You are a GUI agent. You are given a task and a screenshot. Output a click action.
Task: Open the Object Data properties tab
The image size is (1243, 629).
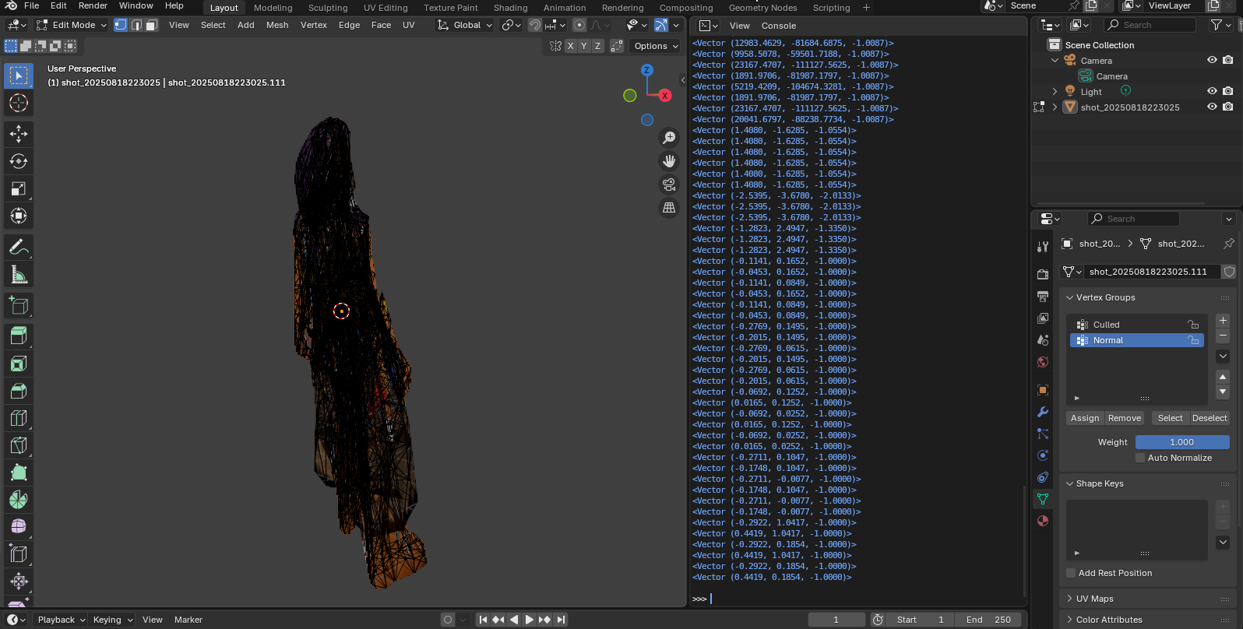[x=1043, y=499]
